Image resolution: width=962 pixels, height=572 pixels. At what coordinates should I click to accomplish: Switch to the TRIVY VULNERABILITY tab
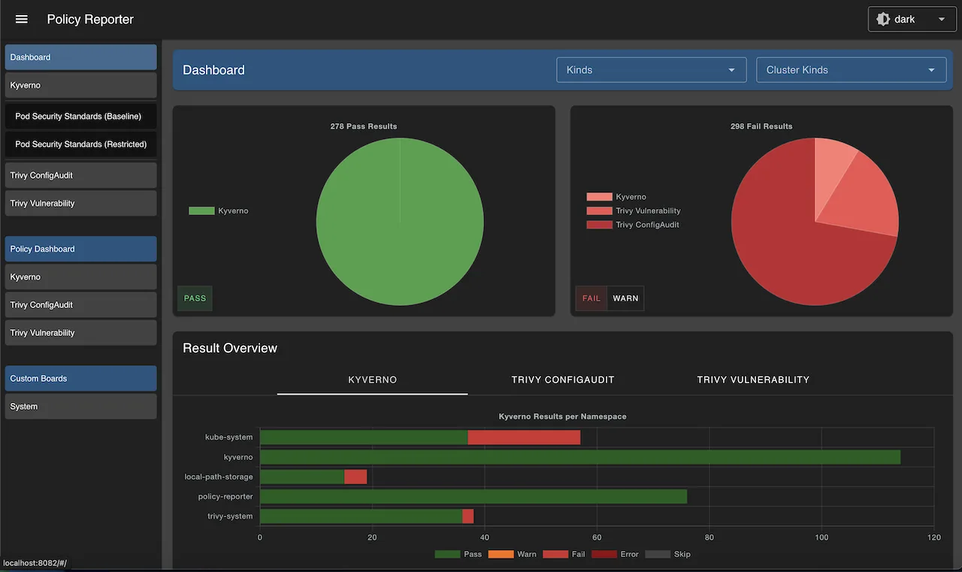[x=753, y=380]
